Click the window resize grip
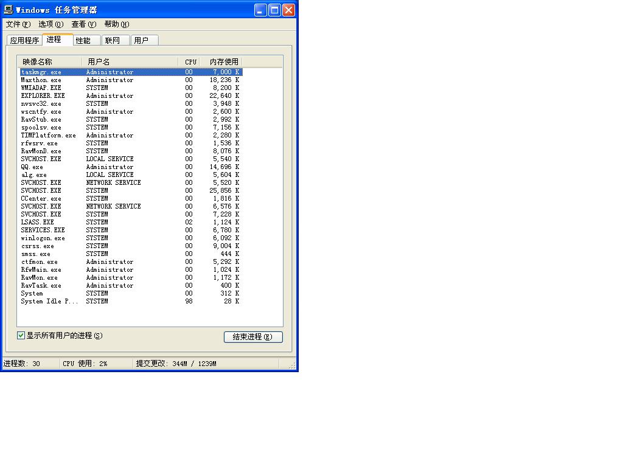Viewport: 623px width, 467px height. 293,365
